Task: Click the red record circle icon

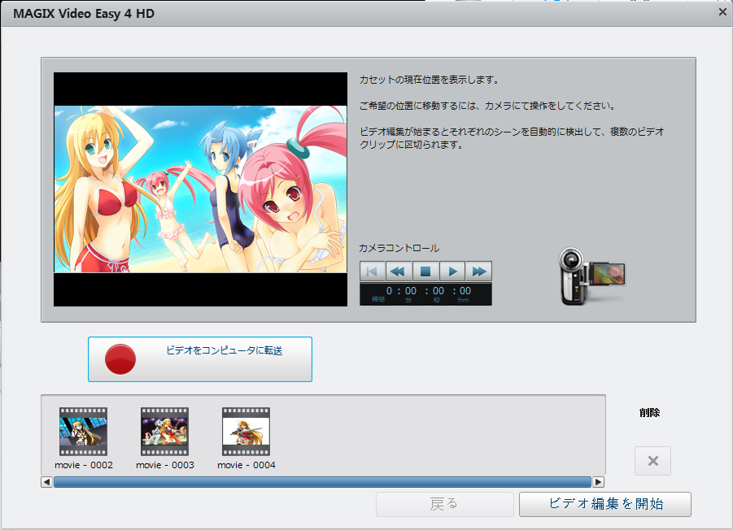Action: click(120, 359)
